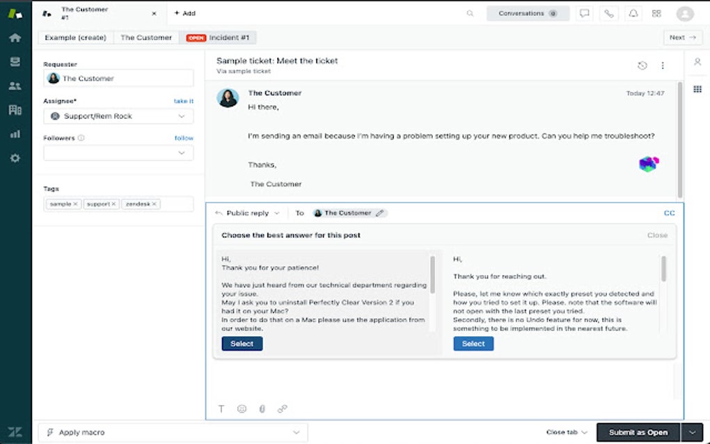
Task: Click the second answer's scrollbar
Action: tap(664, 269)
